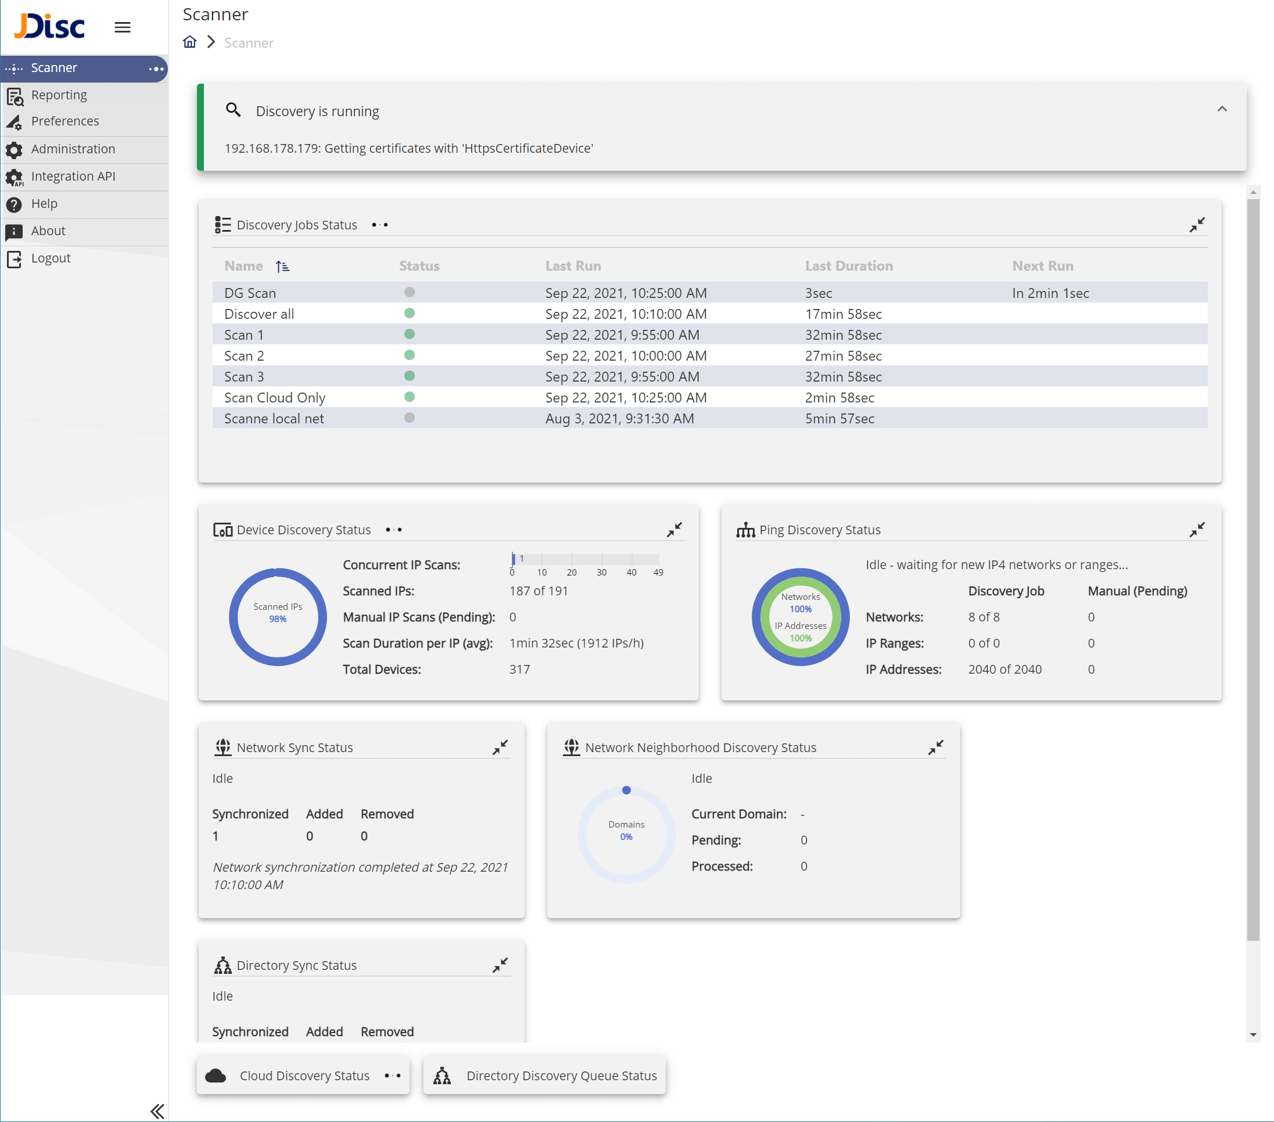Viewport: 1274px width, 1122px height.
Task: Toggle Name column sort order
Action: coord(282,267)
